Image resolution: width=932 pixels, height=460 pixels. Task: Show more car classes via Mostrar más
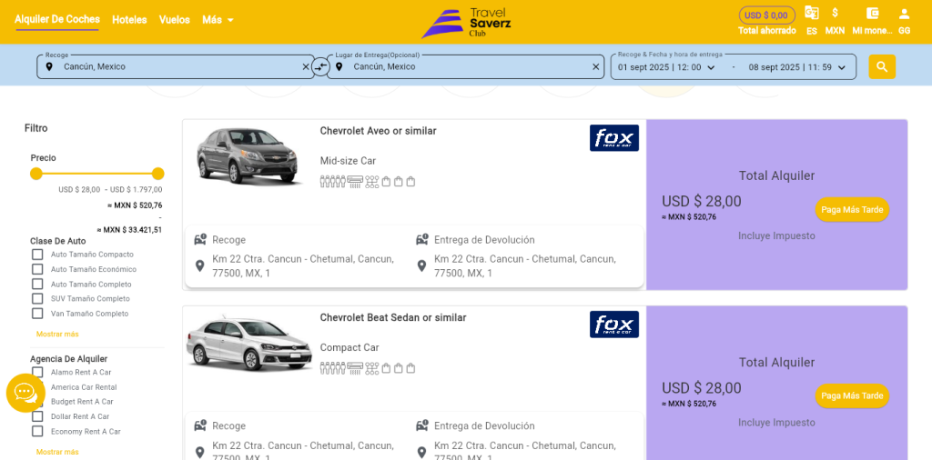pyautogui.click(x=57, y=335)
